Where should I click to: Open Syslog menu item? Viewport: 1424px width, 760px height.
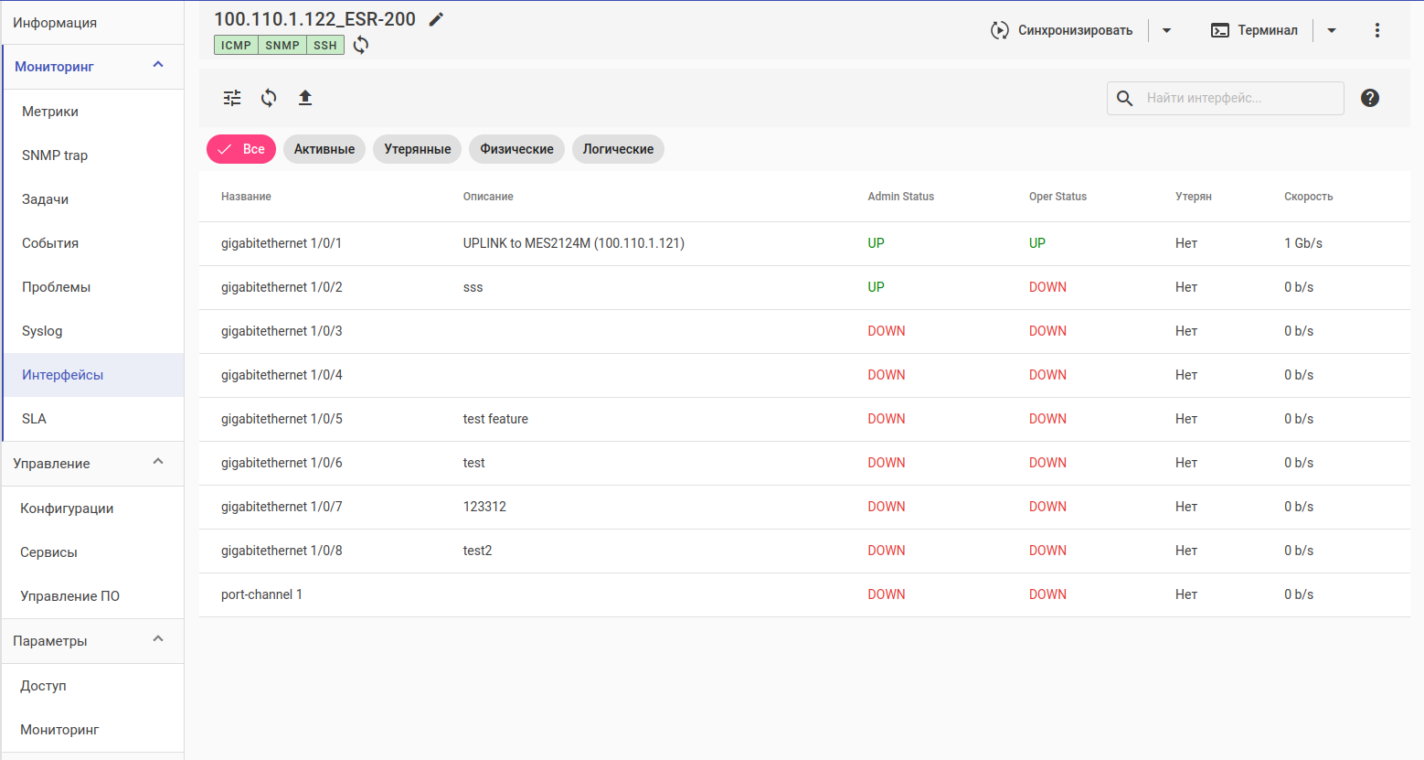(93, 331)
